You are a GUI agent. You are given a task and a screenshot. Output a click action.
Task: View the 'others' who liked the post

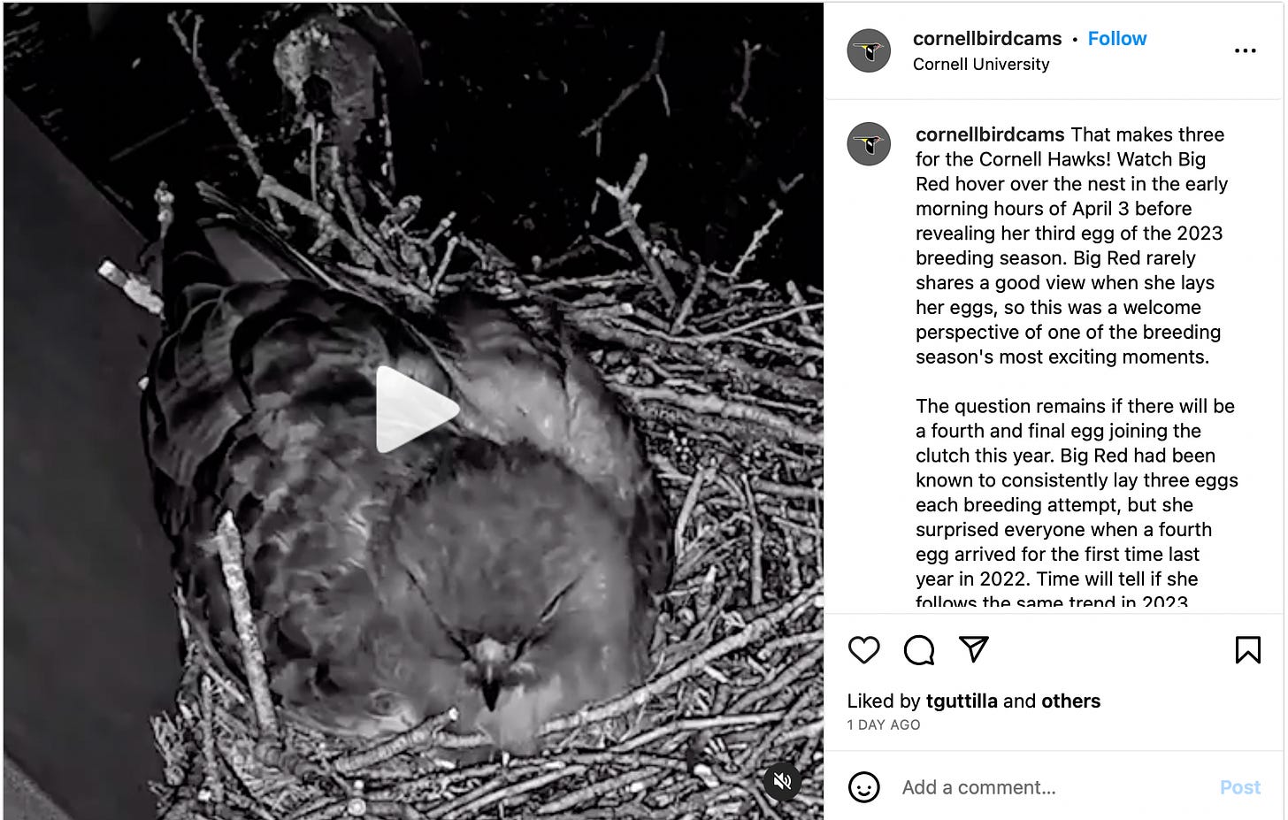point(1070,701)
